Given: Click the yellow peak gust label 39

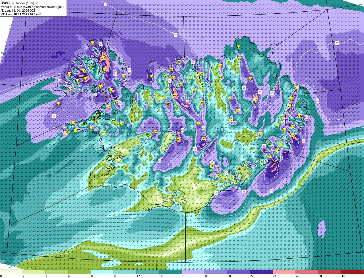Looking at the screenshot, I should click(x=174, y=96).
